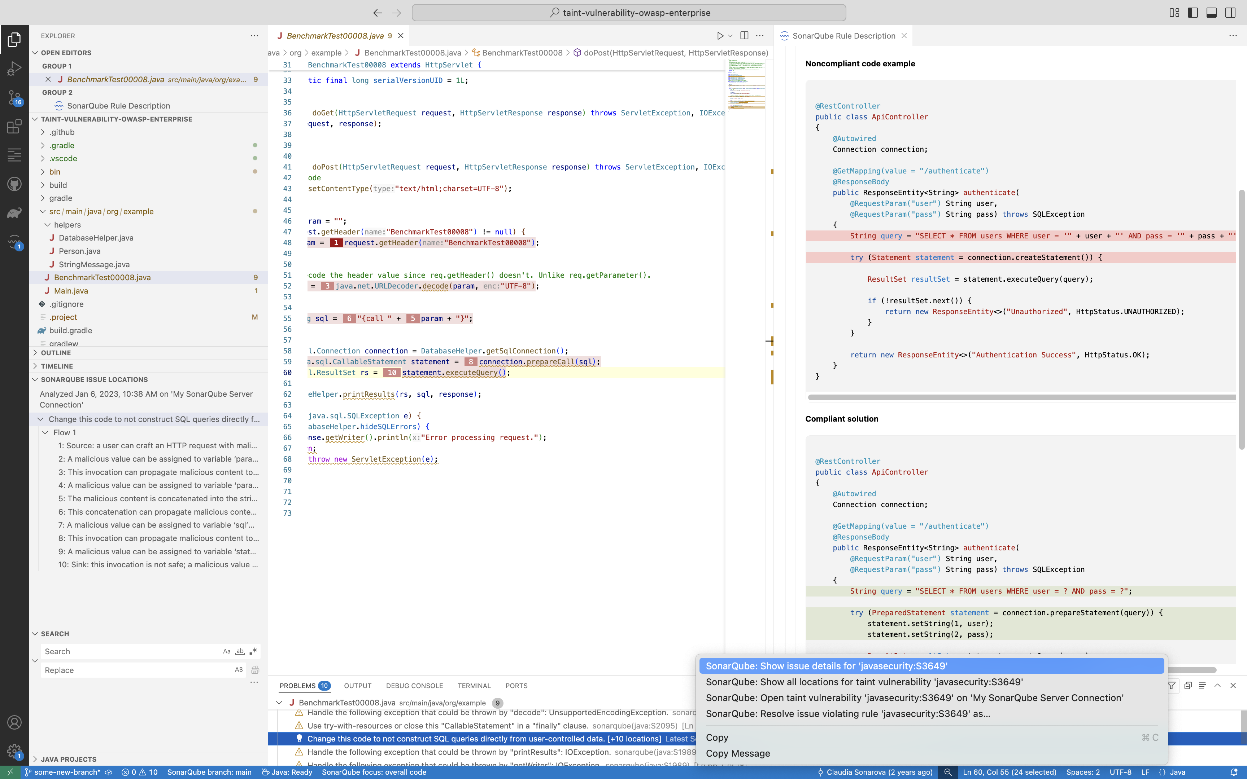Click SonarQube focus: overall code status
The width and height of the screenshot is (1247, 779).
(374, 772)
